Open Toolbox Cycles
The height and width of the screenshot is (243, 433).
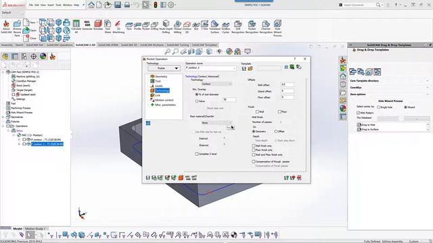(x=225, y=28)
